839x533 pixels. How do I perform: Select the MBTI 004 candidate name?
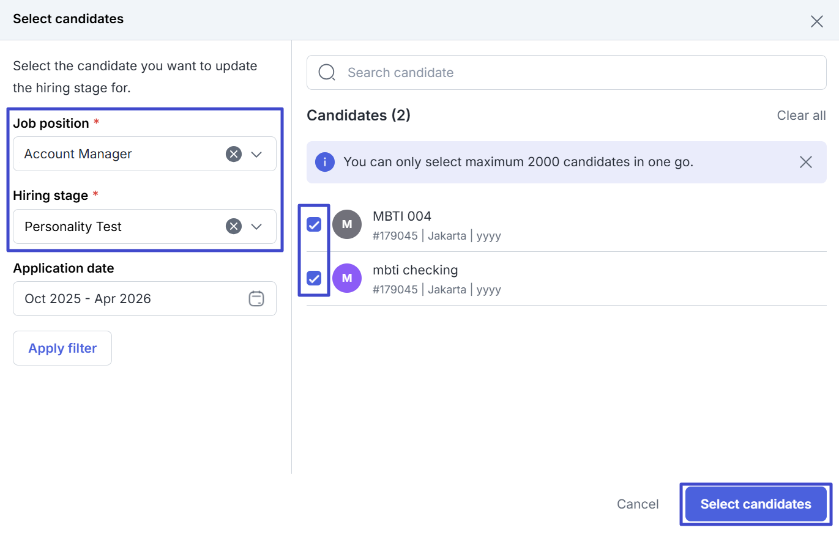[402, 216]
